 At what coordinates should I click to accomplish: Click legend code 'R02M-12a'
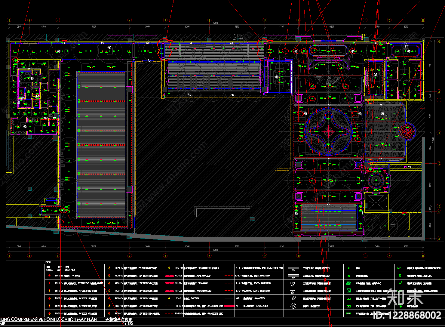[x=119, y=283]
